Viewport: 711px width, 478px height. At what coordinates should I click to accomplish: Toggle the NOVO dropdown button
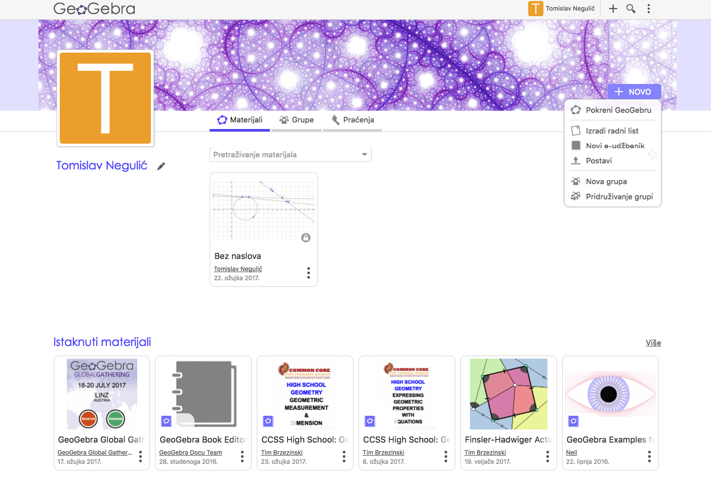point(634,92)
